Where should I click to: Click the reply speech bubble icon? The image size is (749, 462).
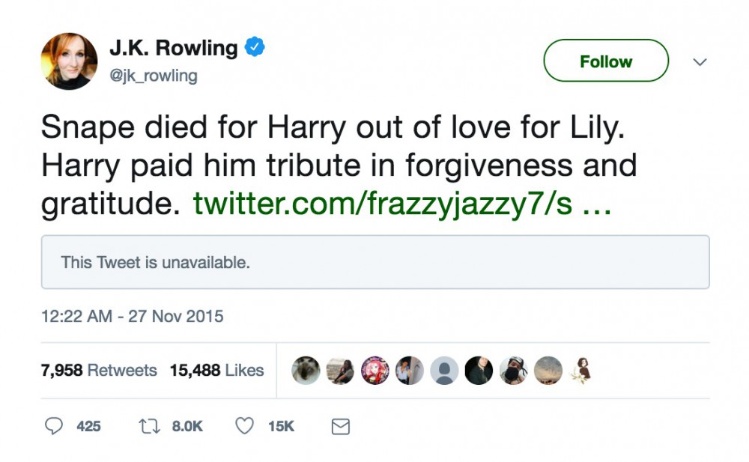54,426
